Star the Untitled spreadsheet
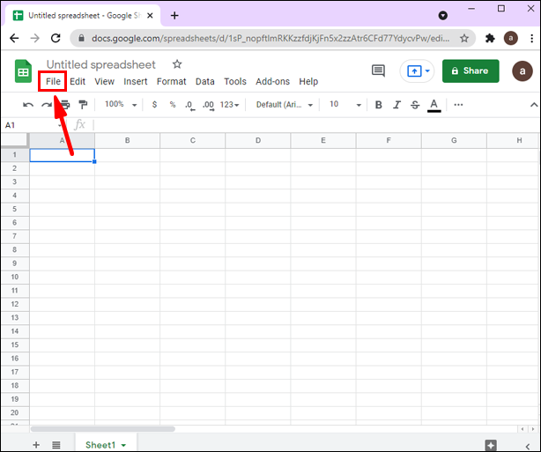 [x=177, y=64]
